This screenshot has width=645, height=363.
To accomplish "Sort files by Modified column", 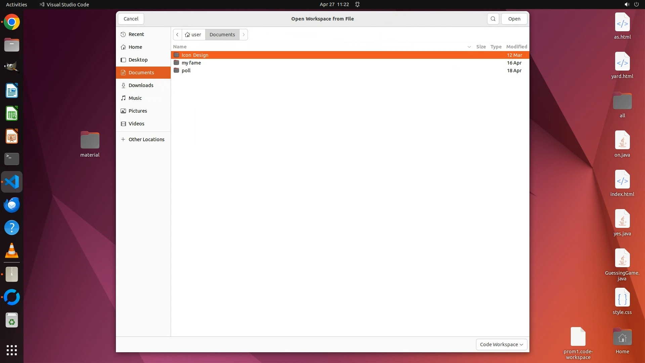I will click(516, 47).
